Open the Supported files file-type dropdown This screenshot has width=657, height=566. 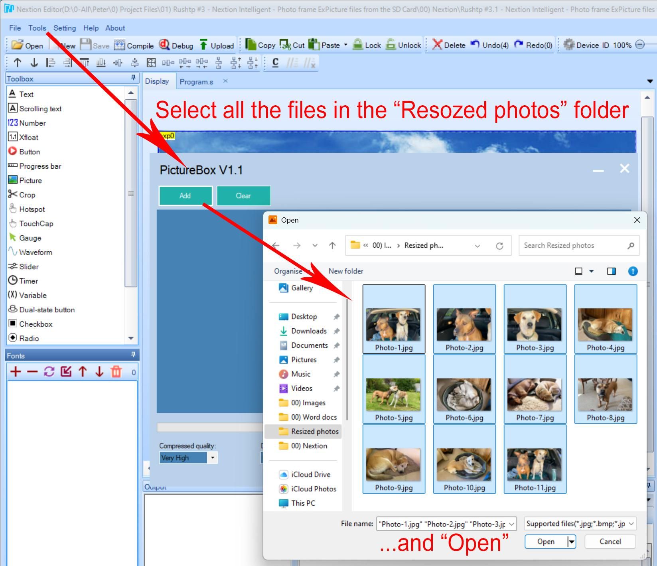(x=631, y=523)
